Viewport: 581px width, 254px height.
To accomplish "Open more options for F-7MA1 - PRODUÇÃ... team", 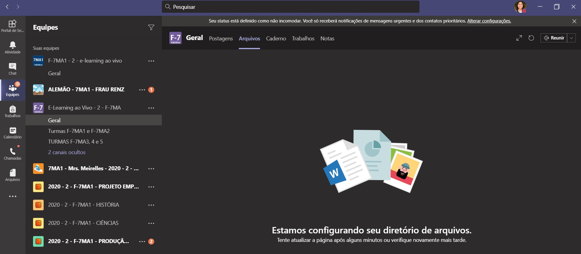I will (x=142, y=242).
